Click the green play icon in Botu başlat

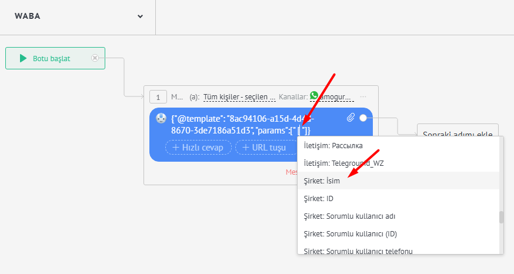point(23,58)
